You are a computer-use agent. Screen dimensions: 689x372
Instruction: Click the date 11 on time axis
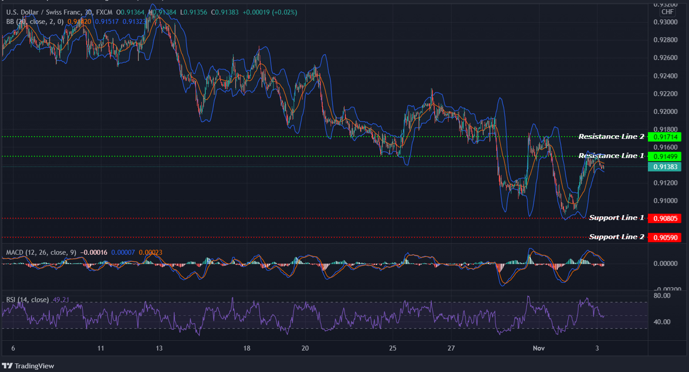[x=101, y=348]
